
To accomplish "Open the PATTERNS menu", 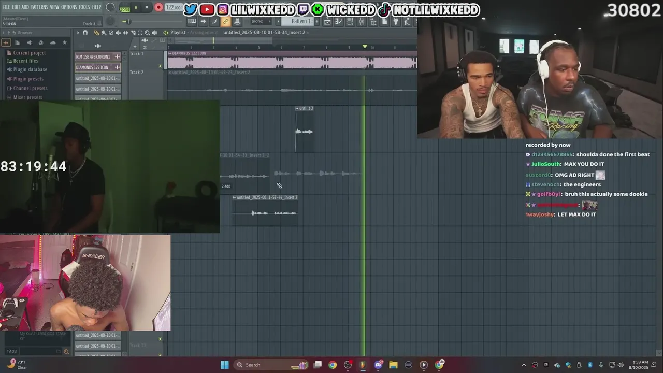I will 39,7.
